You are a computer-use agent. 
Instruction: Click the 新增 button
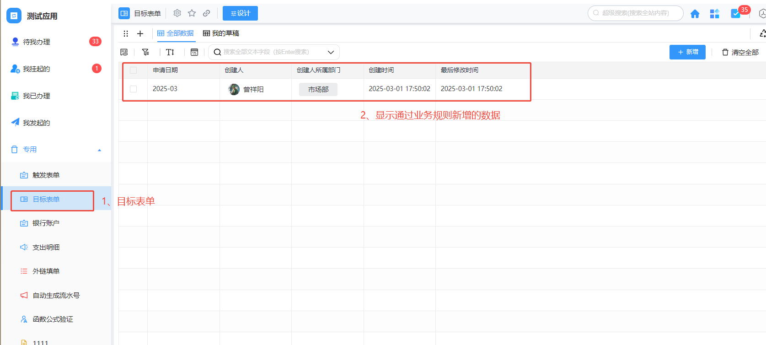(x=687, y=52)
